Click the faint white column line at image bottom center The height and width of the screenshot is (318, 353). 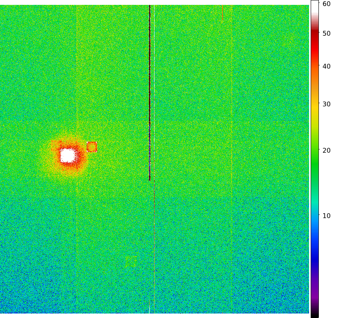click(x=149, y=301)
